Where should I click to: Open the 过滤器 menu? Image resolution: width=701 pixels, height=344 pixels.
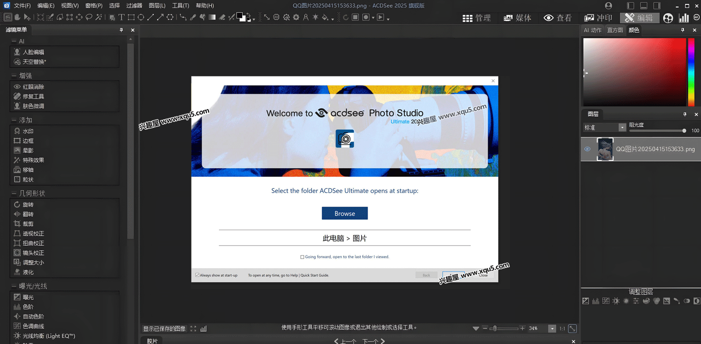pyautogui.click(x=134, y=6)
